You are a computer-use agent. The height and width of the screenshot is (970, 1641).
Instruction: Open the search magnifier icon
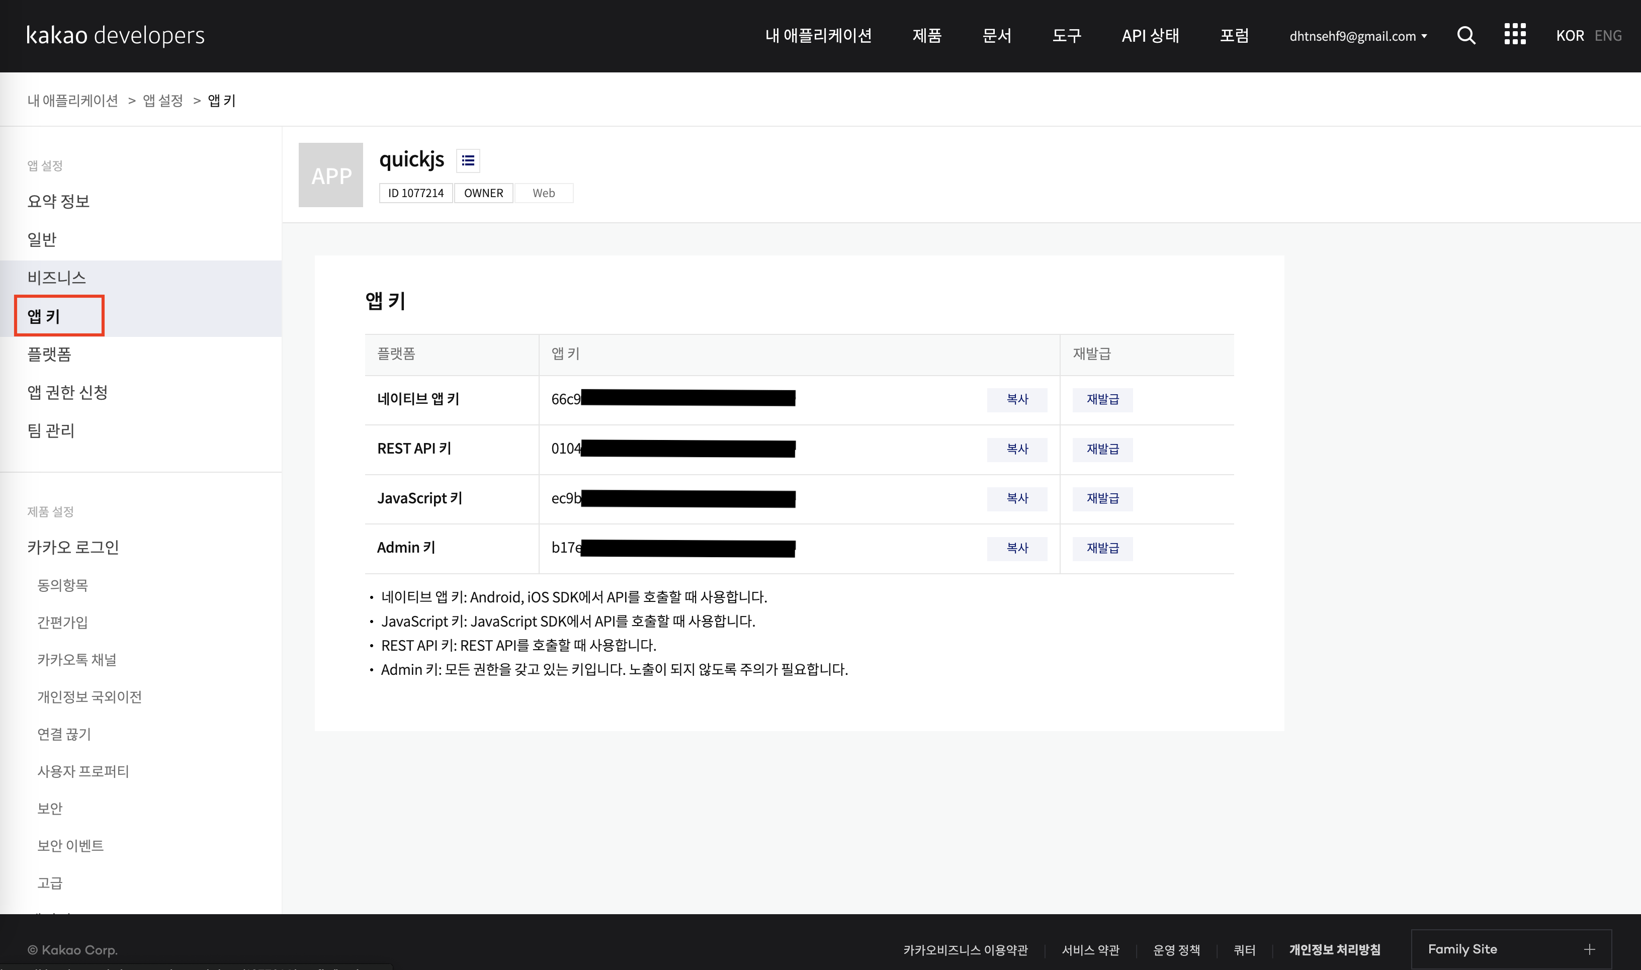[x=1466, y=35]
